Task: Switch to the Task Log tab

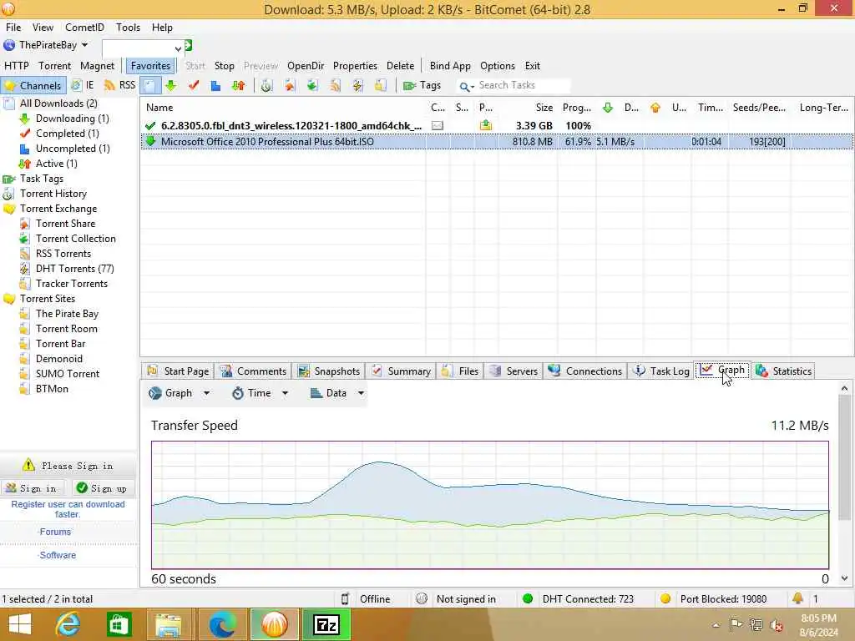Action: pyautogui.click(x=661, y=371)
